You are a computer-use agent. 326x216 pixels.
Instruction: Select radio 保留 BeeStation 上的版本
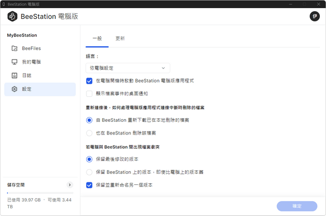[89, 172]
